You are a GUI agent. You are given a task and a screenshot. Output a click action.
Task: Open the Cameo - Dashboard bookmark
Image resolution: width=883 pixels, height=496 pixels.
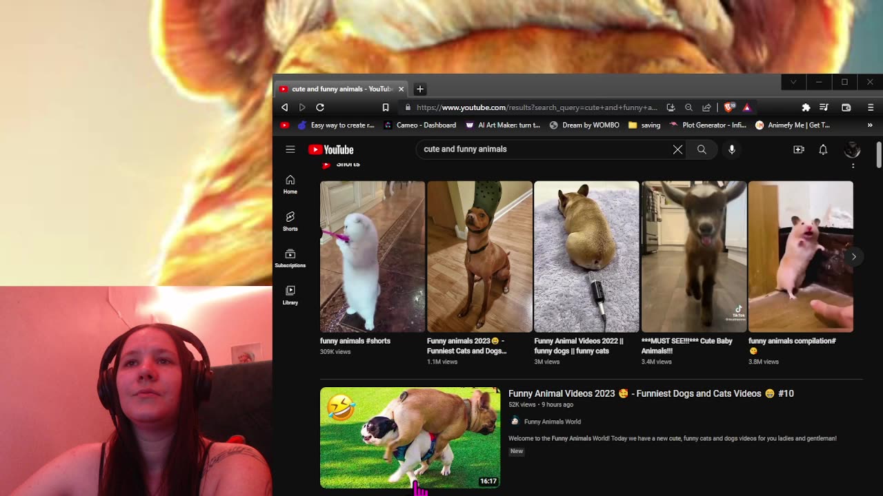tap(419, 125)
